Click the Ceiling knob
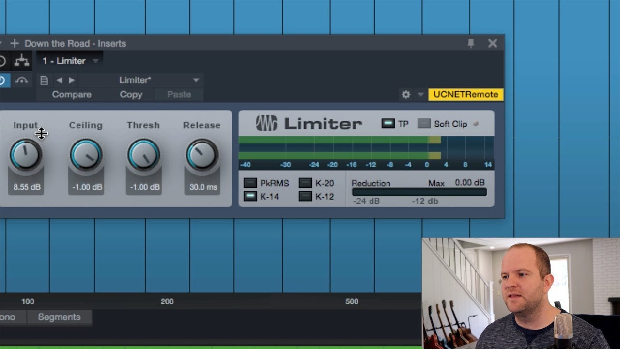620x349 pixels. click(x=86, y=155)
